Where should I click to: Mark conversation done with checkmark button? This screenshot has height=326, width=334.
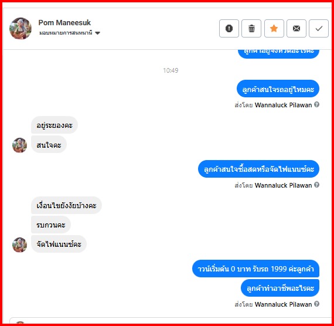(319, 28)
